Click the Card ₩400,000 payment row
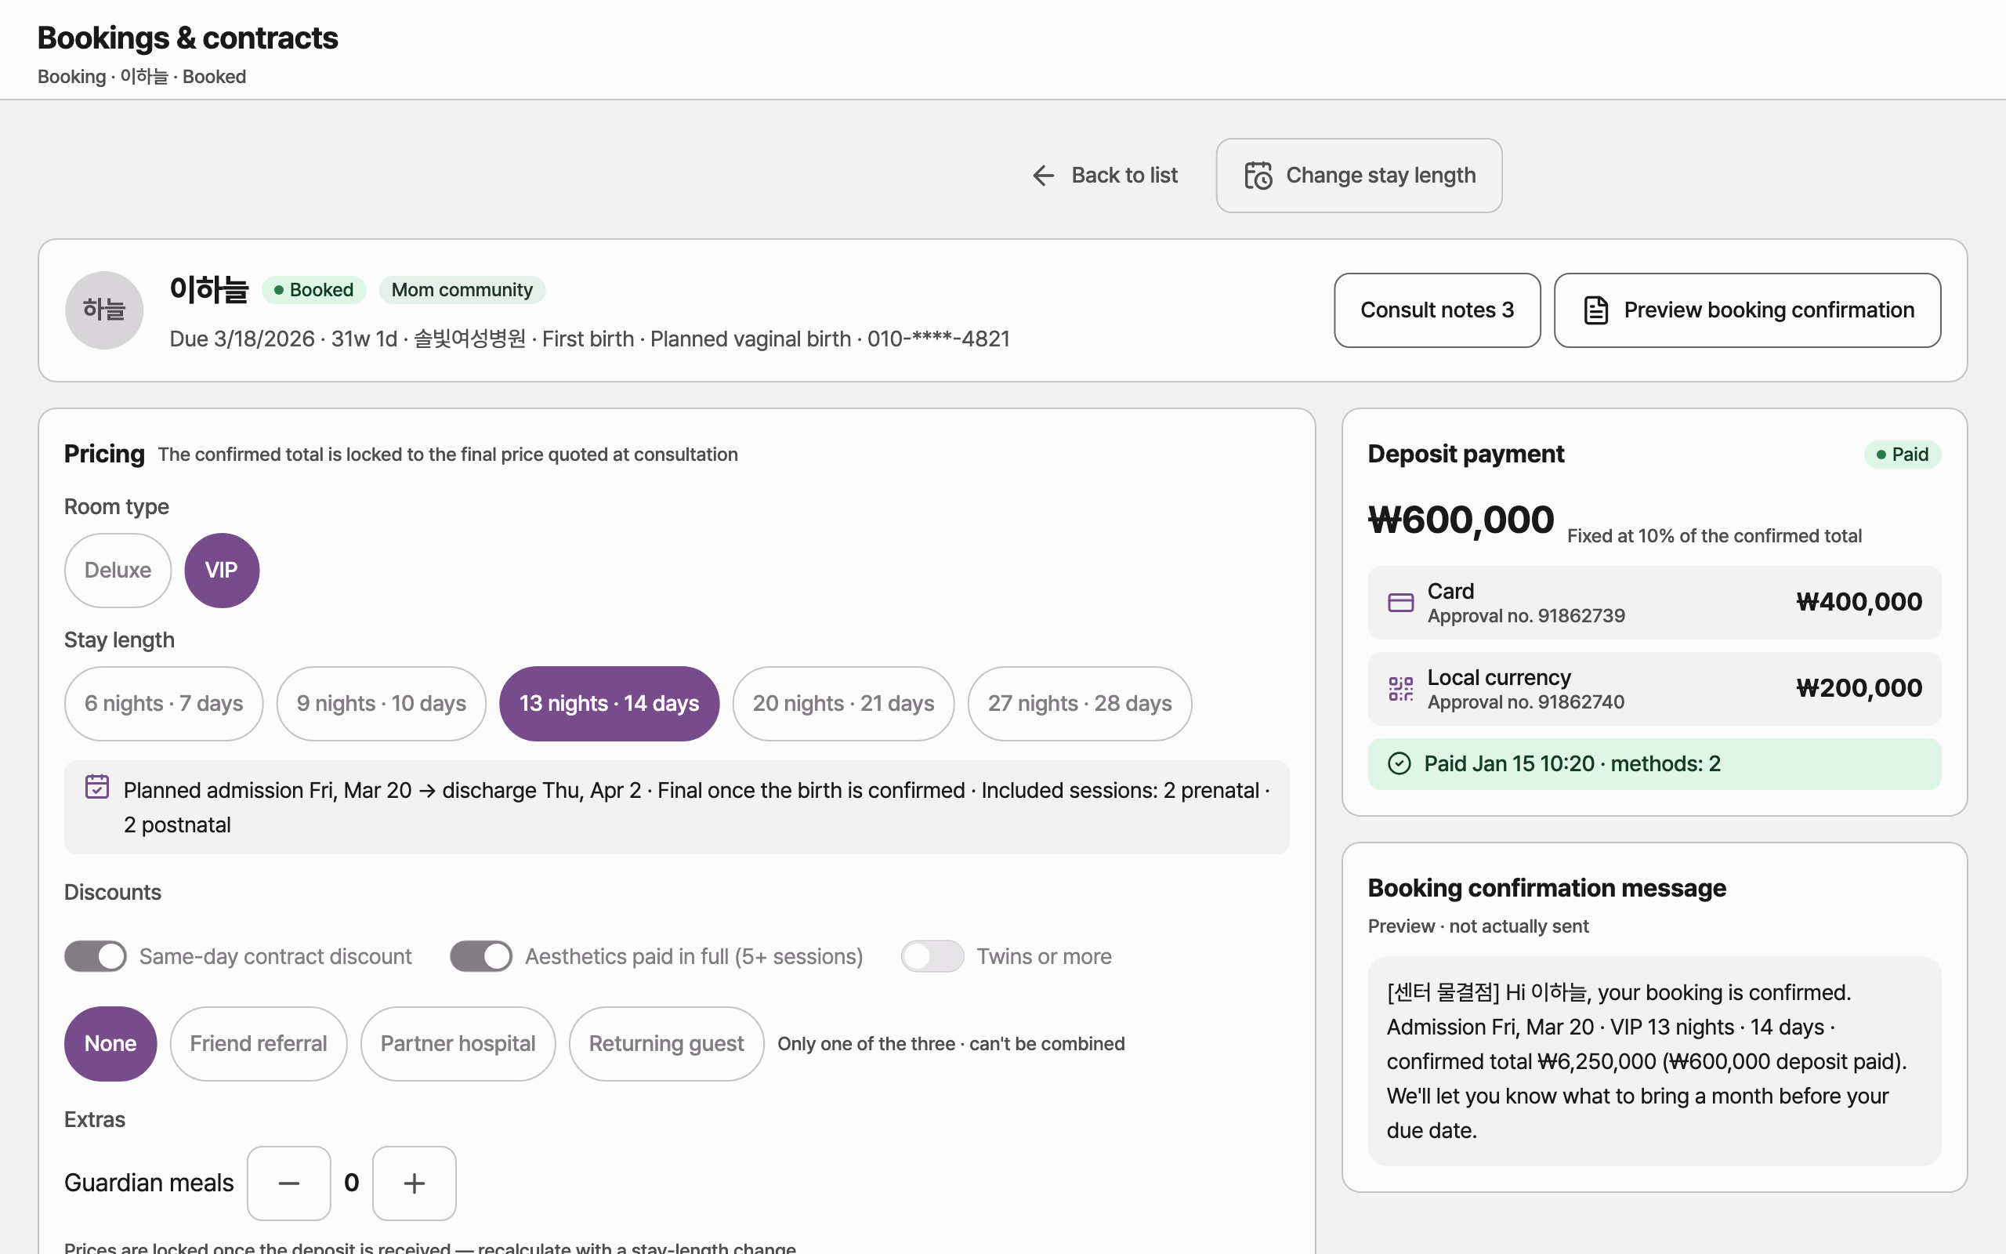 tap(1653, 603)
